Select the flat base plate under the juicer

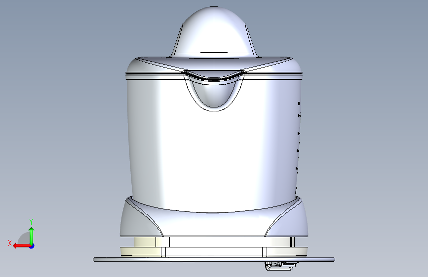point(214,260)
